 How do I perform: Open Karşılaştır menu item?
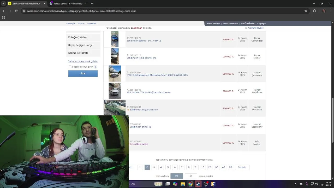[x=261, y=23]
